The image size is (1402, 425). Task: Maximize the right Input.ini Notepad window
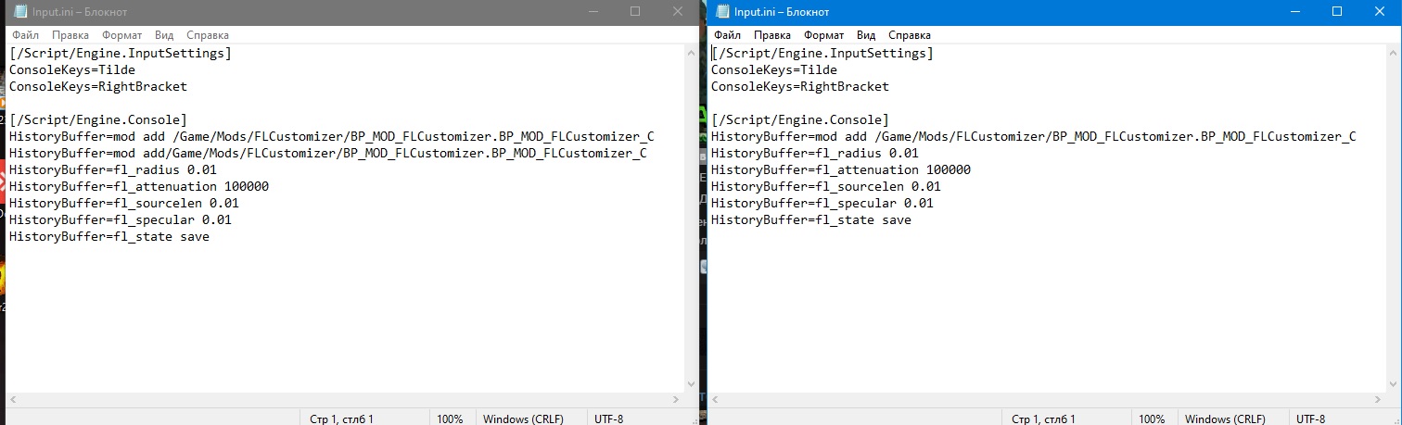pos(1337,12)
